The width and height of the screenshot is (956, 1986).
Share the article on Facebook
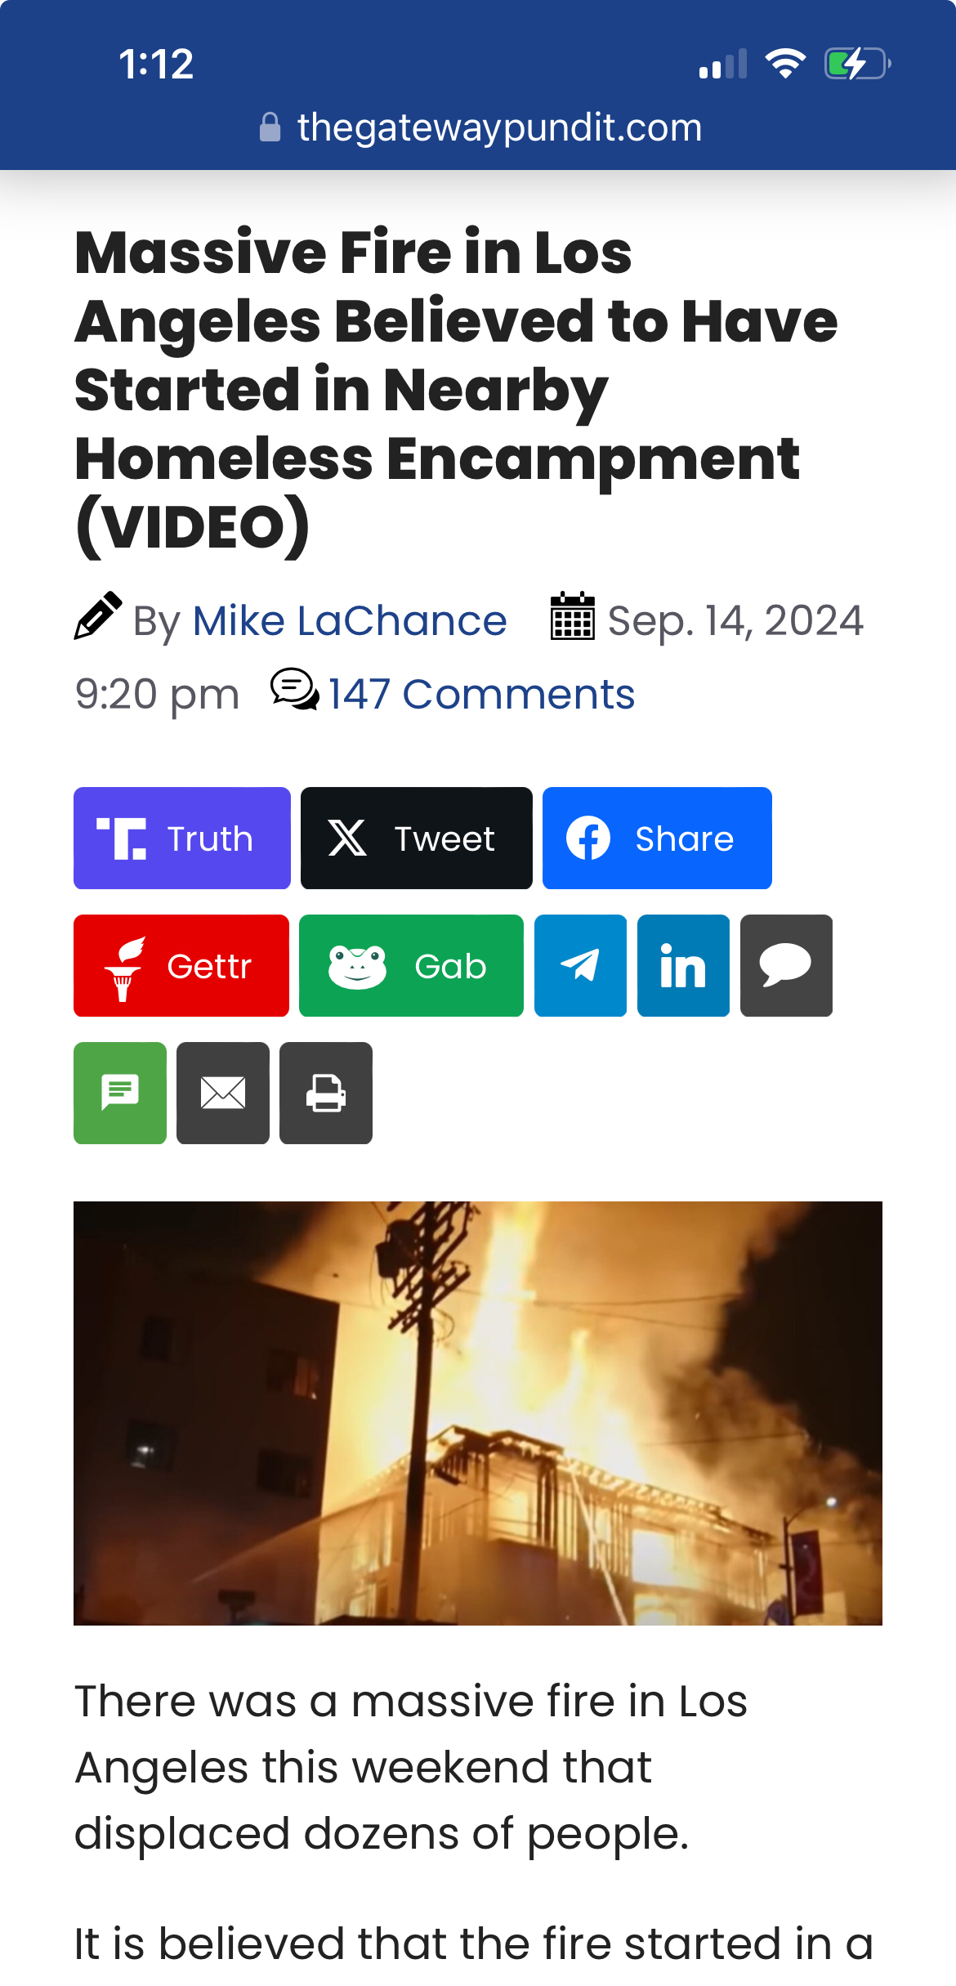click(657, 838)
